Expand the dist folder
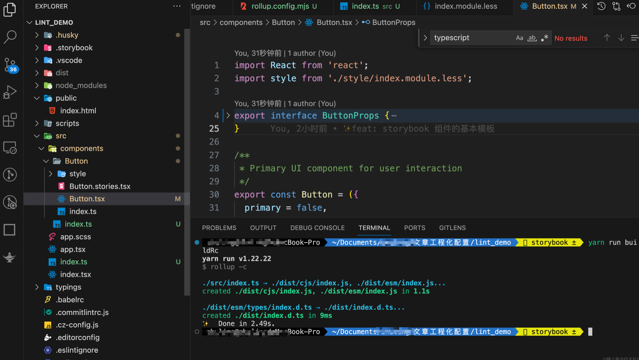The width and height of the screenshot is (639, 360). coord(37,73)
